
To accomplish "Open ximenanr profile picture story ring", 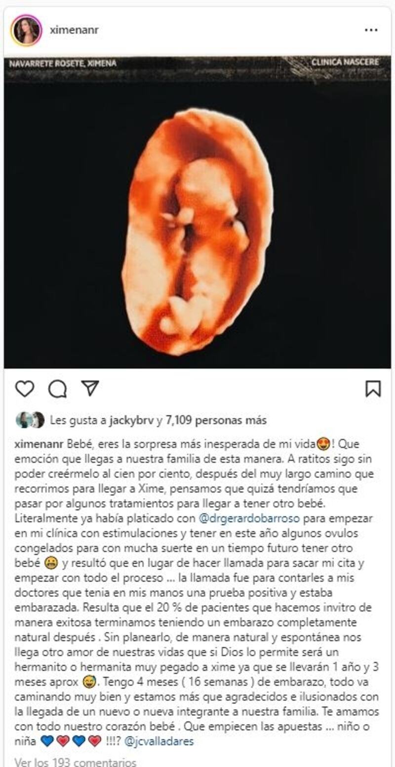I will pos(26,30).
